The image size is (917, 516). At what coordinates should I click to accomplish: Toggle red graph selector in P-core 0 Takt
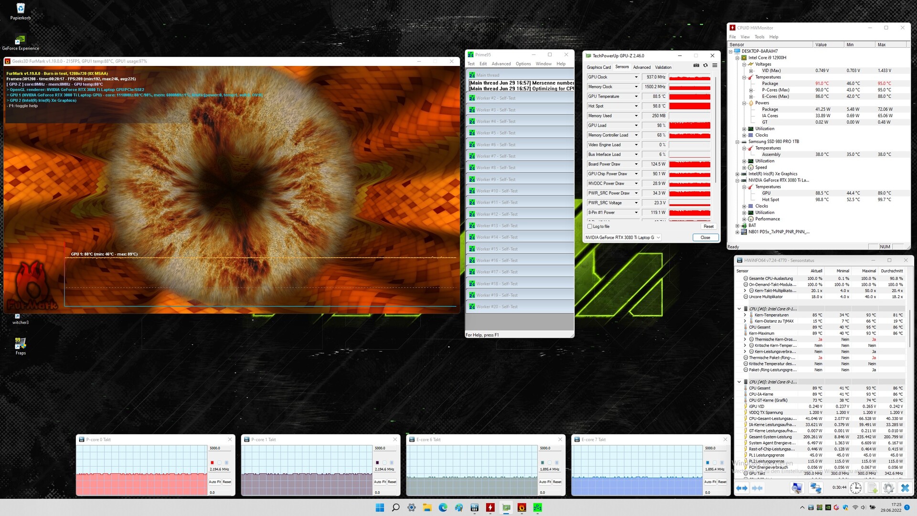[x=212, y=462]
